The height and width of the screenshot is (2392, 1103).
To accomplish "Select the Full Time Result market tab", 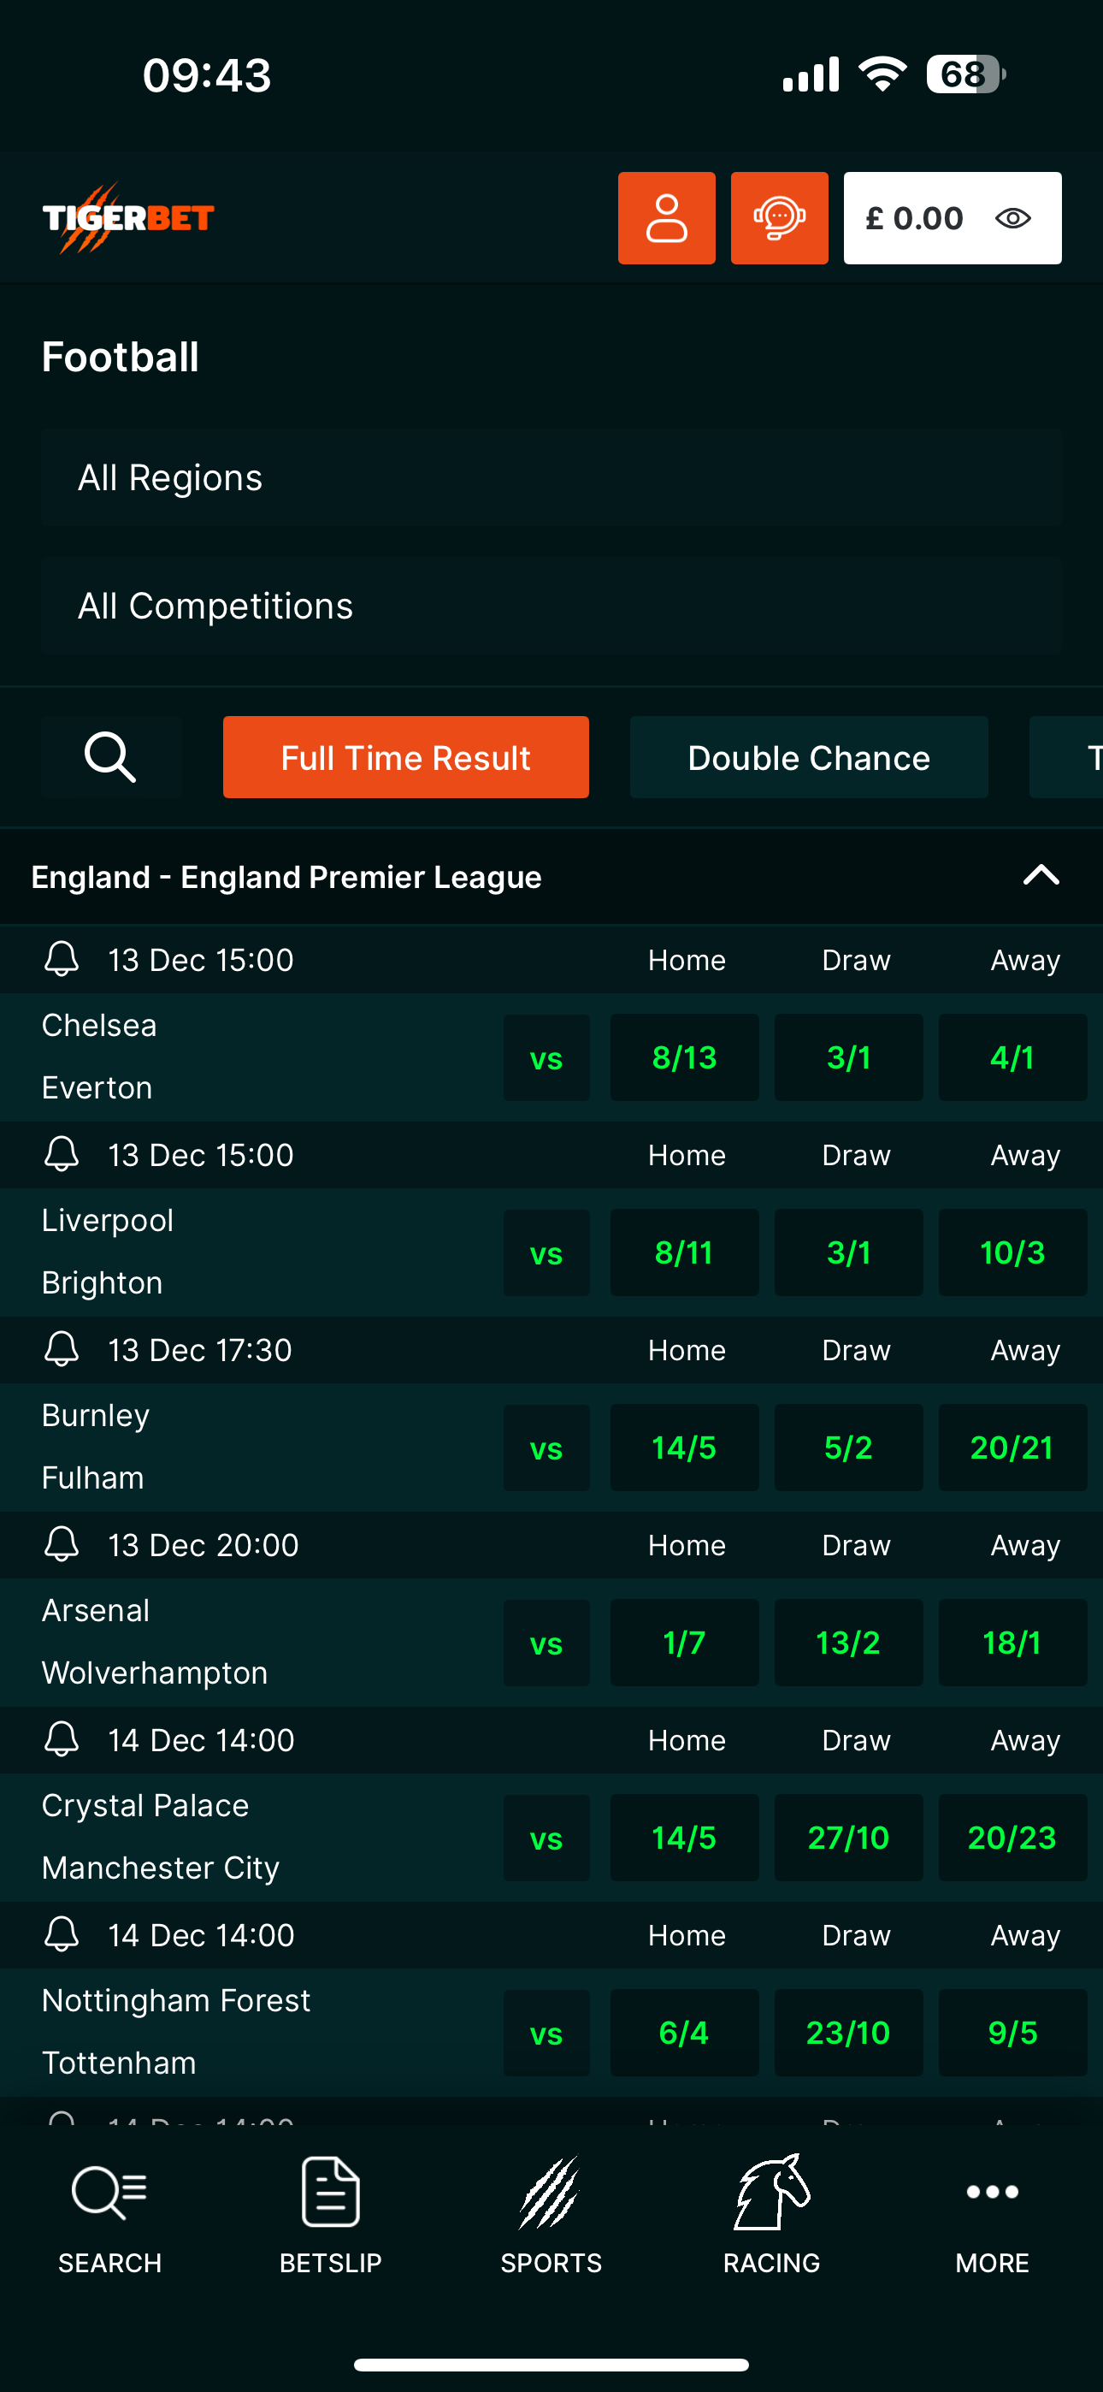I will 404,756.
